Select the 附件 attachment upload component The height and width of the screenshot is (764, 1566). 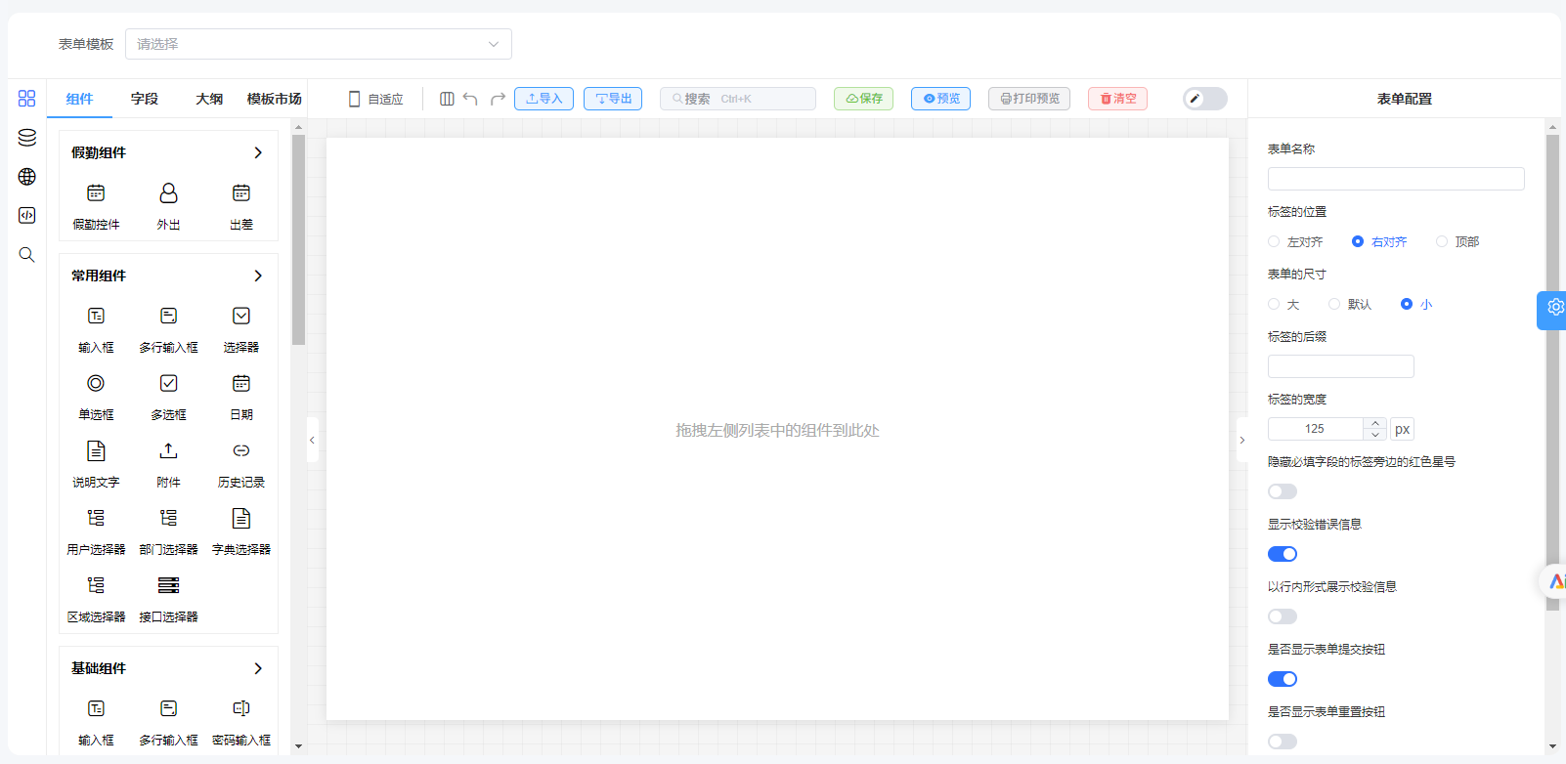tap(169, 463)
